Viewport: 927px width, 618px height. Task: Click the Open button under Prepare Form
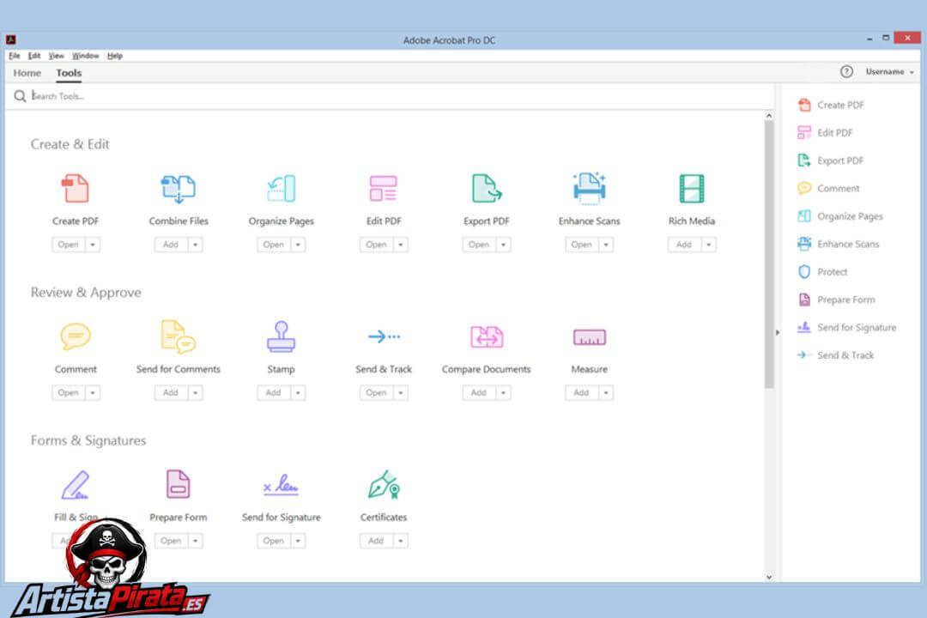coord(172,541)
